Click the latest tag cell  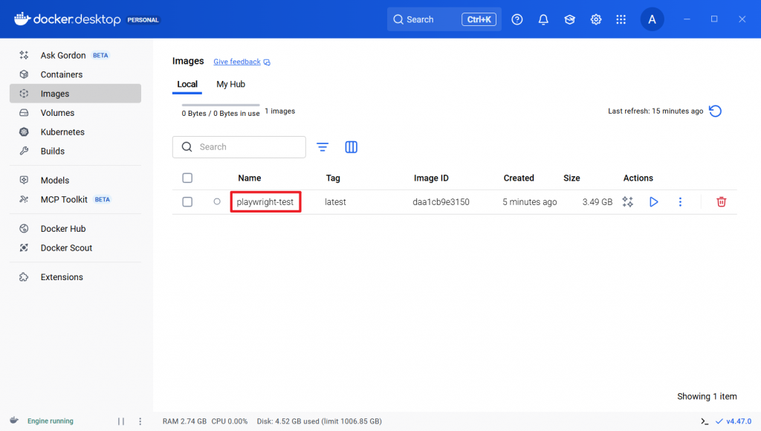click(335, 202)
